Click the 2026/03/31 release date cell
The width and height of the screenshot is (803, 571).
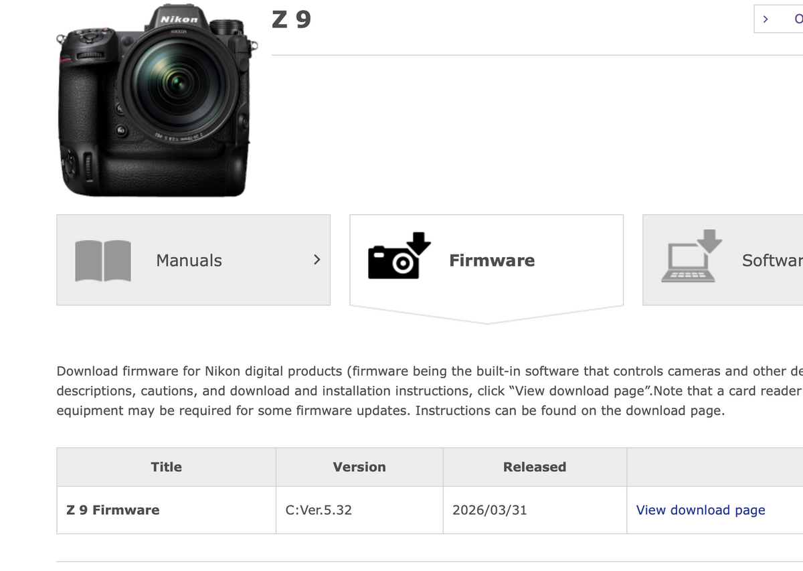490,510
